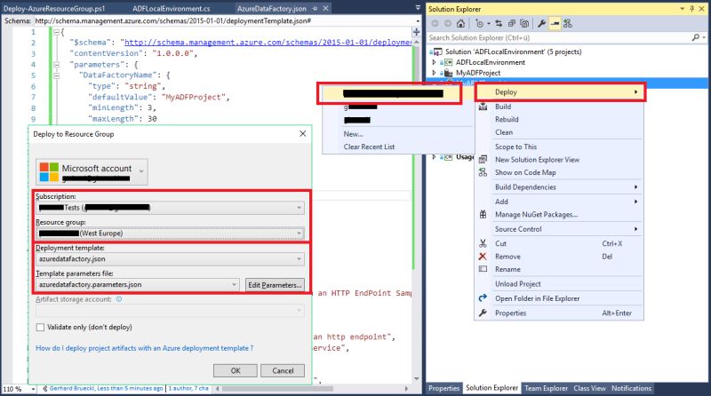Click the Properties wrench icon in context menu

(x=483, y=313)
